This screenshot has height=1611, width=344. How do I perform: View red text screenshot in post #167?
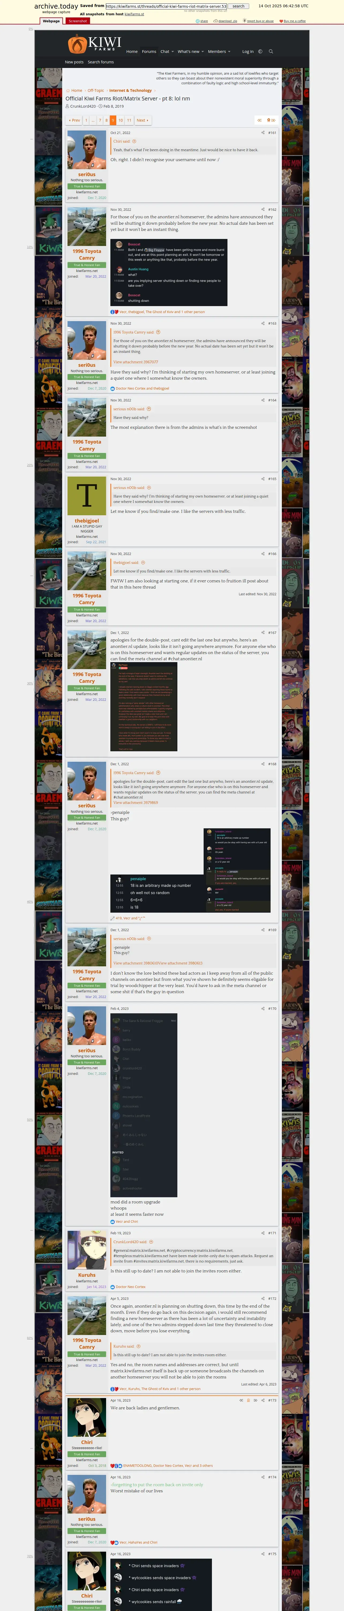(144, 706)
